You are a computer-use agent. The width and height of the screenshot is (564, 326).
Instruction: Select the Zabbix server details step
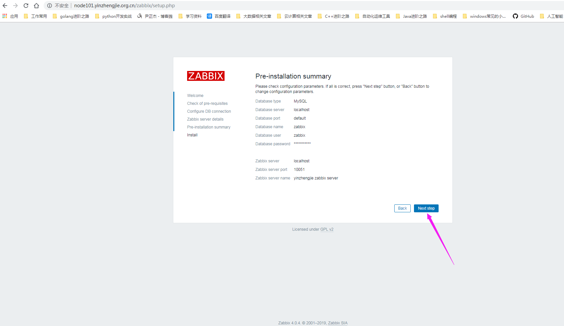(205, 119)
